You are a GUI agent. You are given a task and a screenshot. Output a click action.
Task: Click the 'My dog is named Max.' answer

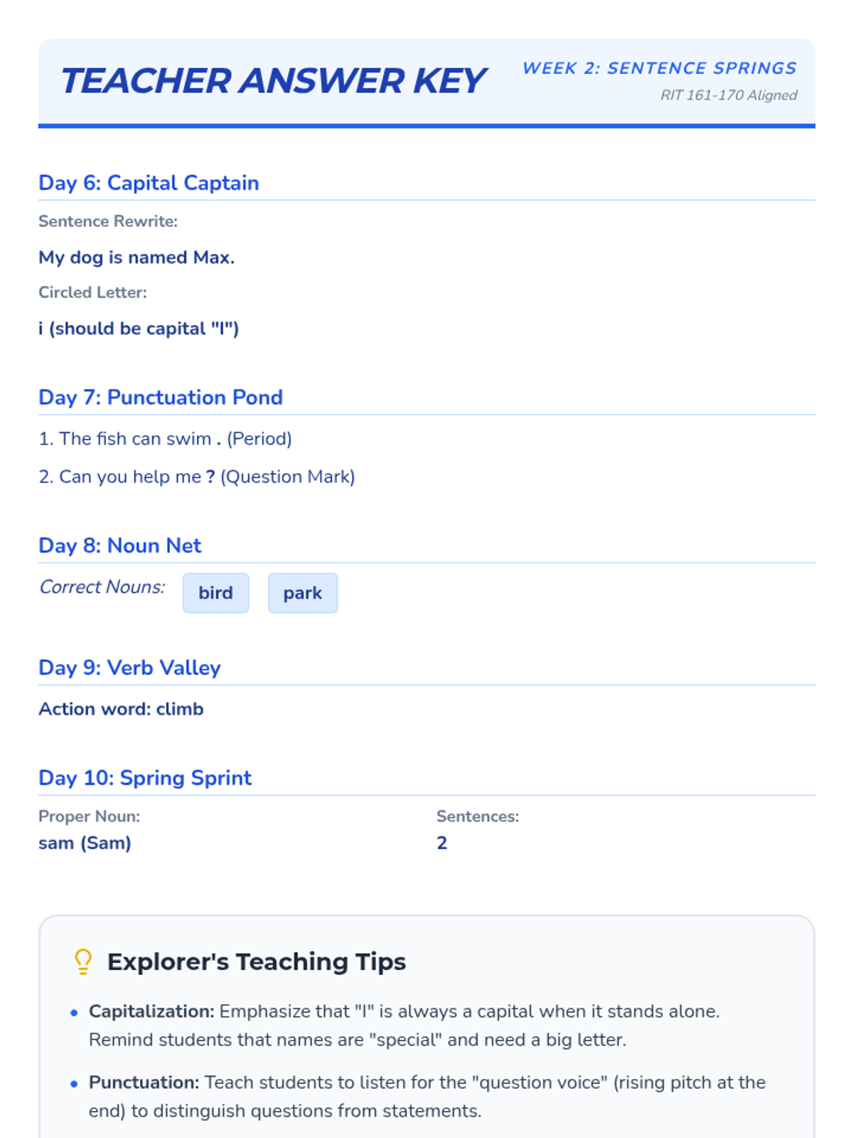coord(136,257)
